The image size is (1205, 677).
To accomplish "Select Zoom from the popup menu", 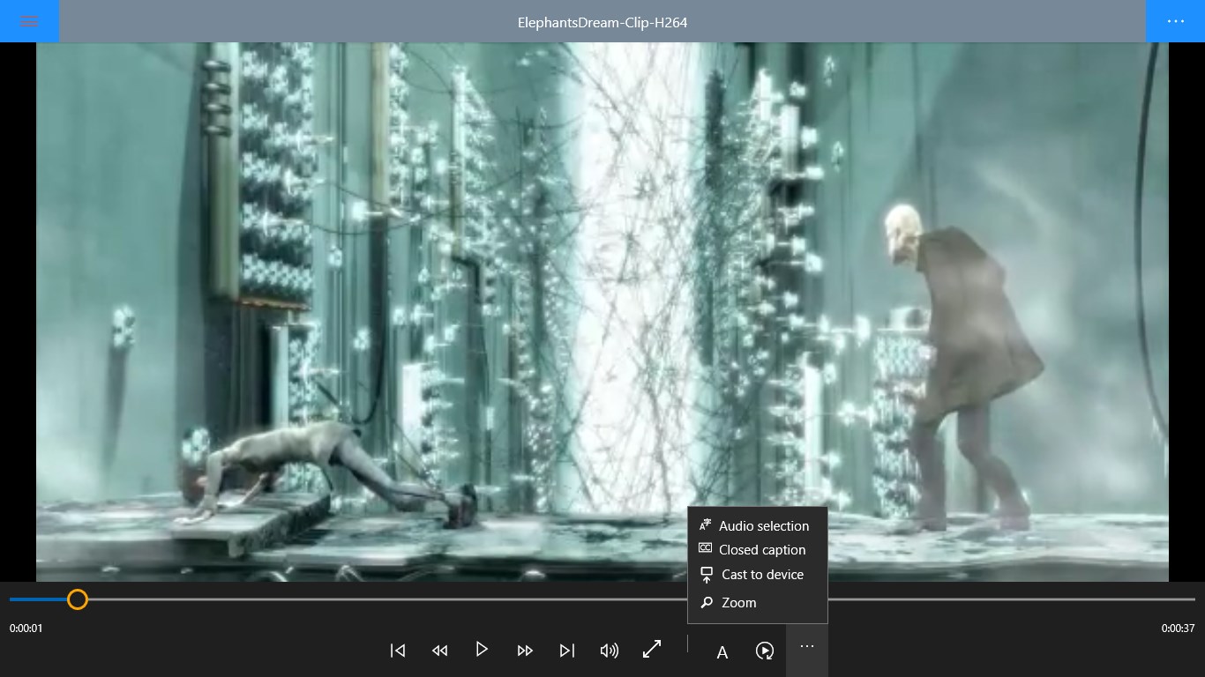I will tap(758, 603).
